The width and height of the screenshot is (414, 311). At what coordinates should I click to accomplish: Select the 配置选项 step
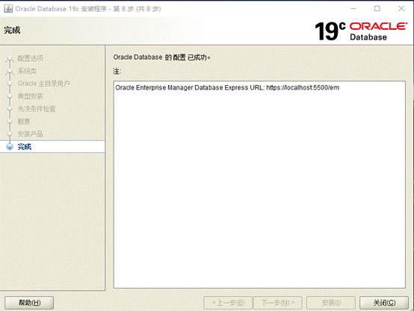coord(31,58)
